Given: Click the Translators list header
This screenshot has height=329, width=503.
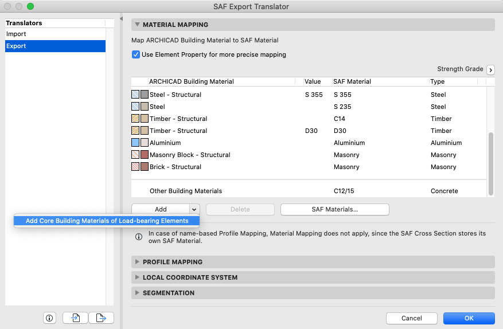Looking at the screenshot, I should coord(55,23).
